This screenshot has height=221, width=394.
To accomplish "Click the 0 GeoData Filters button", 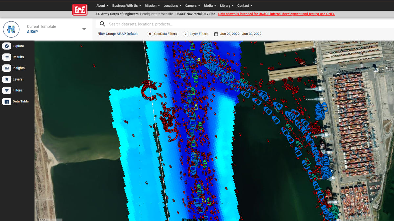I will 162,34.
